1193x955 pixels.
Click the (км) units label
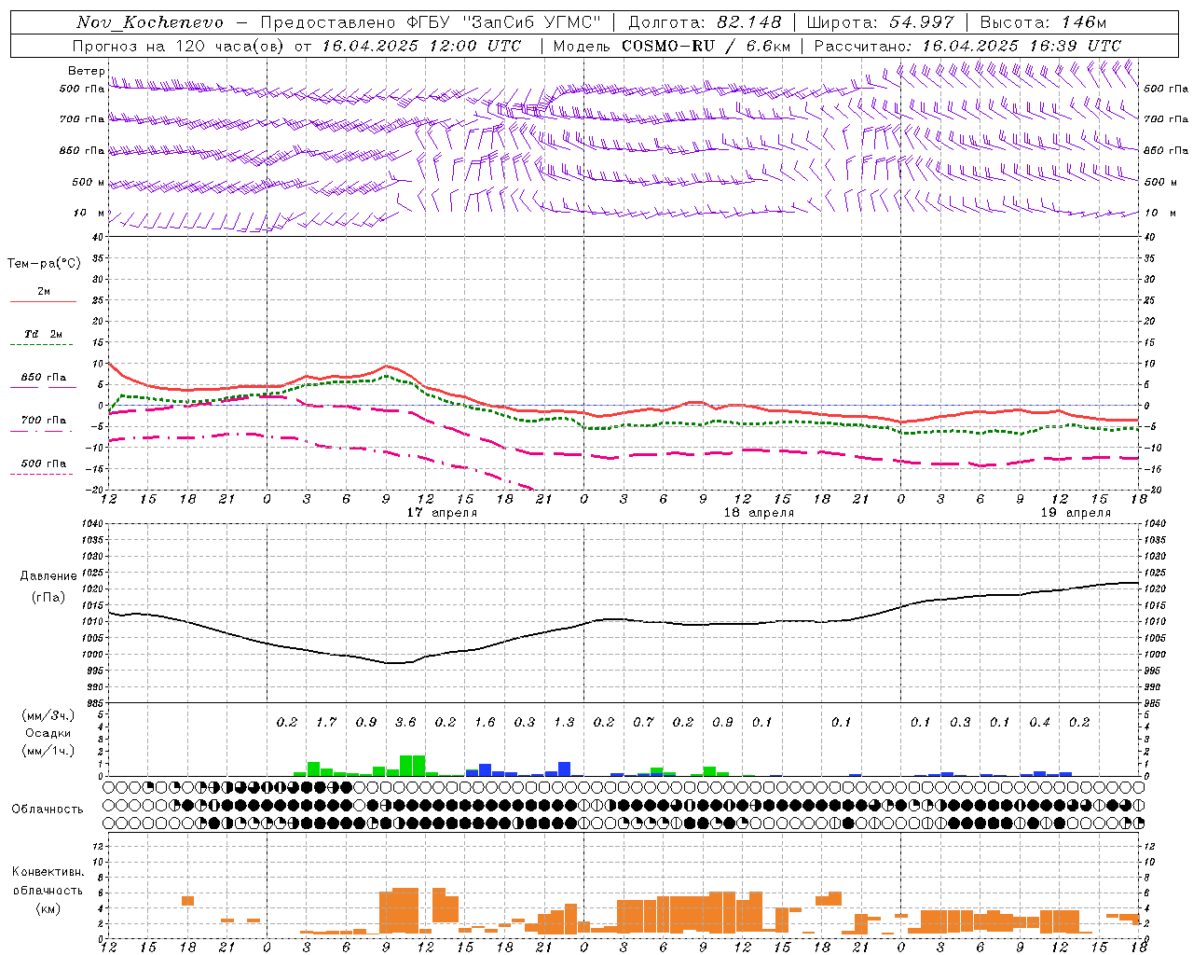[48, 908]
